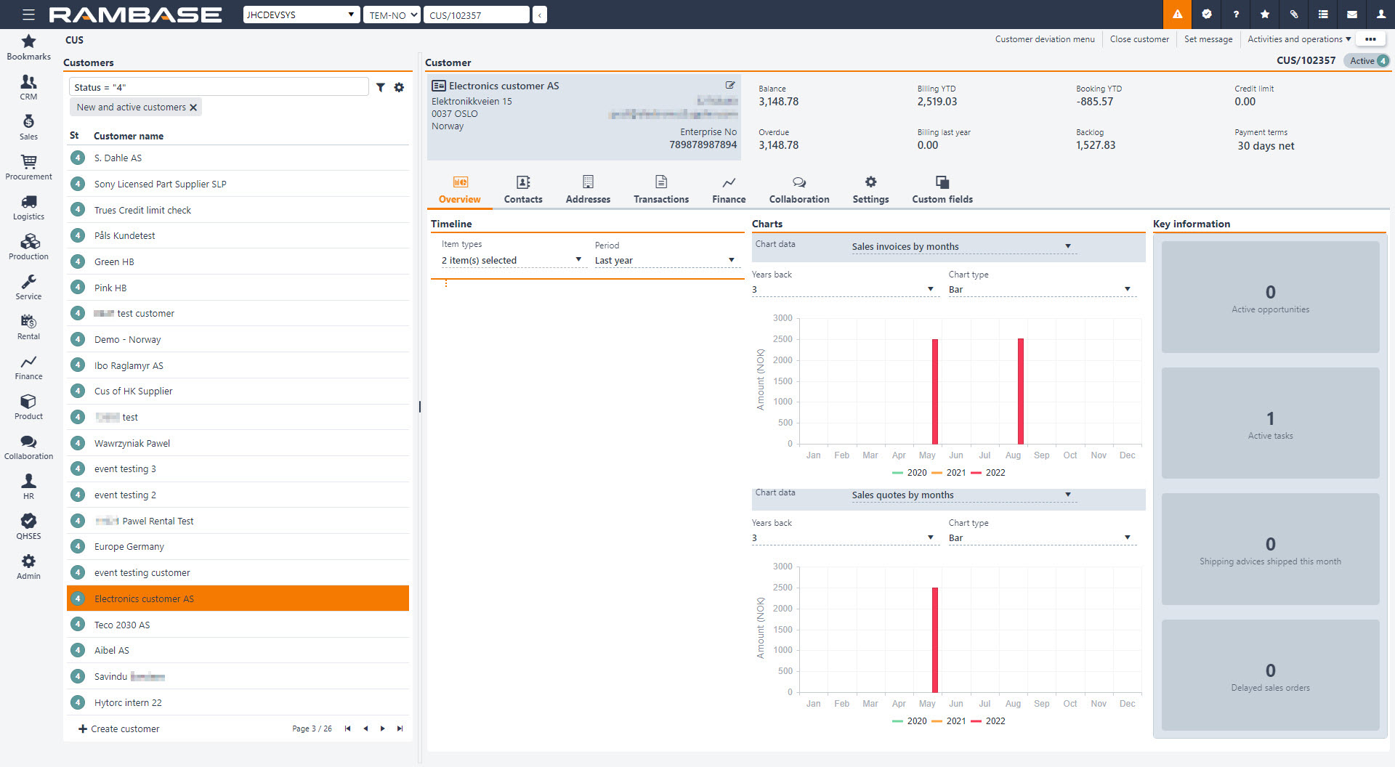Screen dimensions: 1395x767
Task: Click Create customer
Action: click(118, 729)
